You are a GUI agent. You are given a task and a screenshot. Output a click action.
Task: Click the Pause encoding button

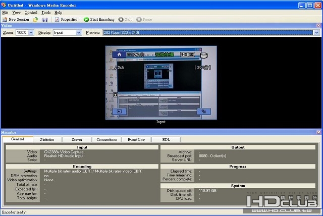[x=144, y=19]
